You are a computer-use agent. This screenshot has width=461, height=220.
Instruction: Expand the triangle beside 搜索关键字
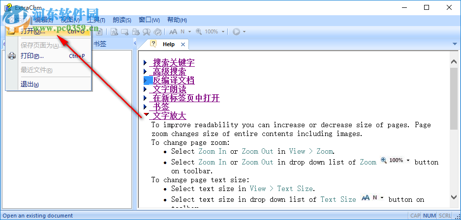pyautogui.click(x=145, y=62)
